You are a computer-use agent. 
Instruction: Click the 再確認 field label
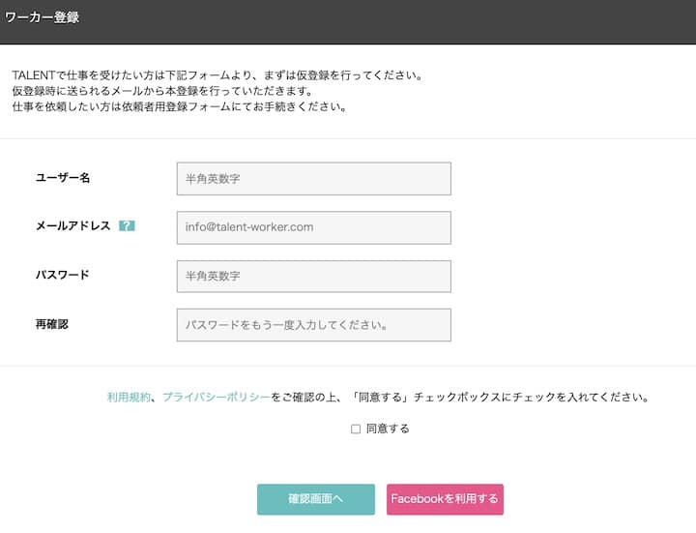[52, 324]
